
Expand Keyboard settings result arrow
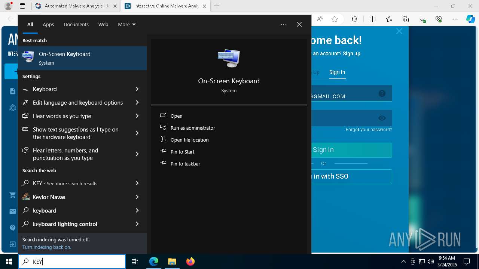(x=137, y=89)
